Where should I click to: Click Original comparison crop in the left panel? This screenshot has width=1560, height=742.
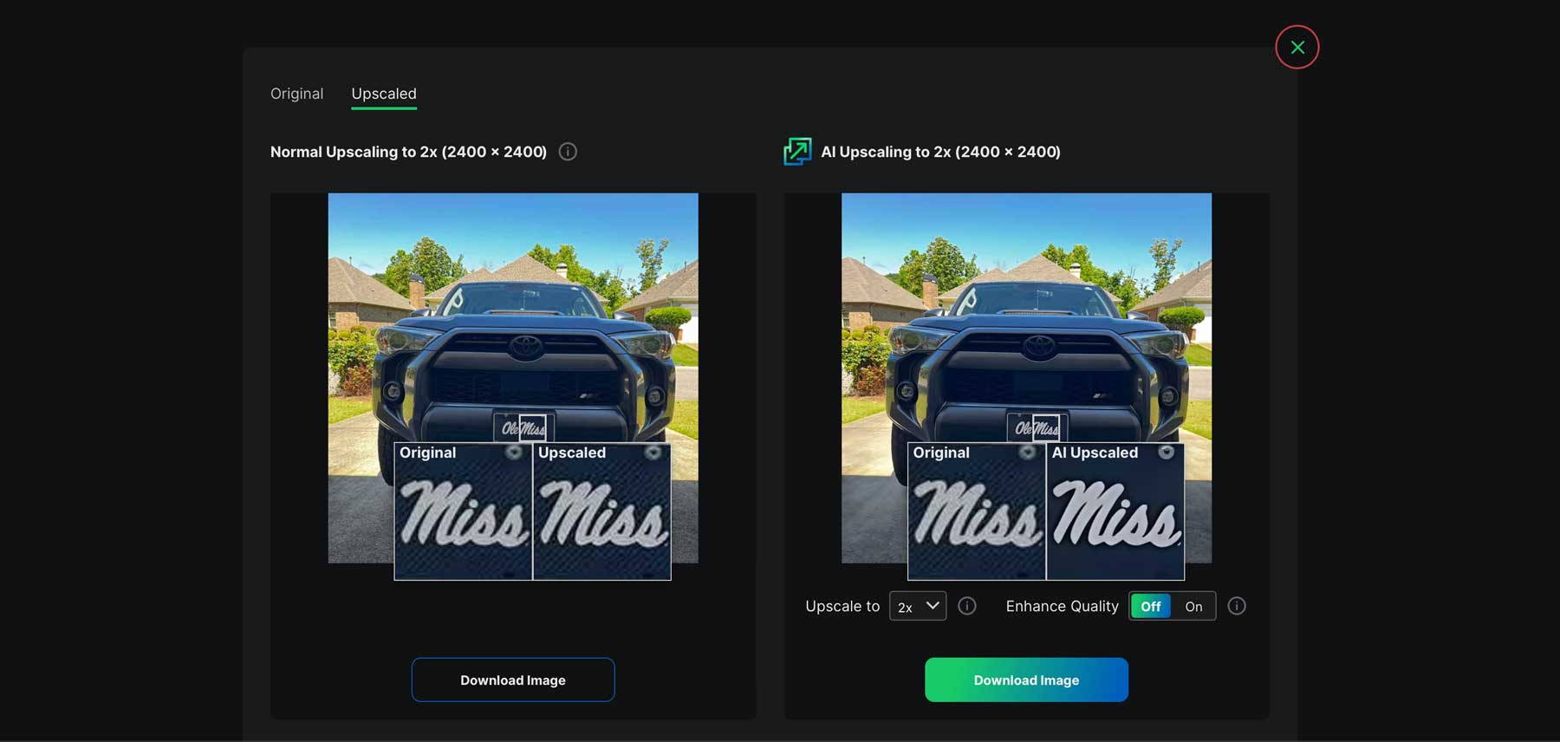coord(463,511)
